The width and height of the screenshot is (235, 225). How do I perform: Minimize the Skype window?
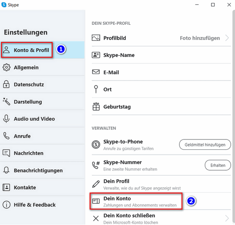pyautogui.click(x=197, y=5)
